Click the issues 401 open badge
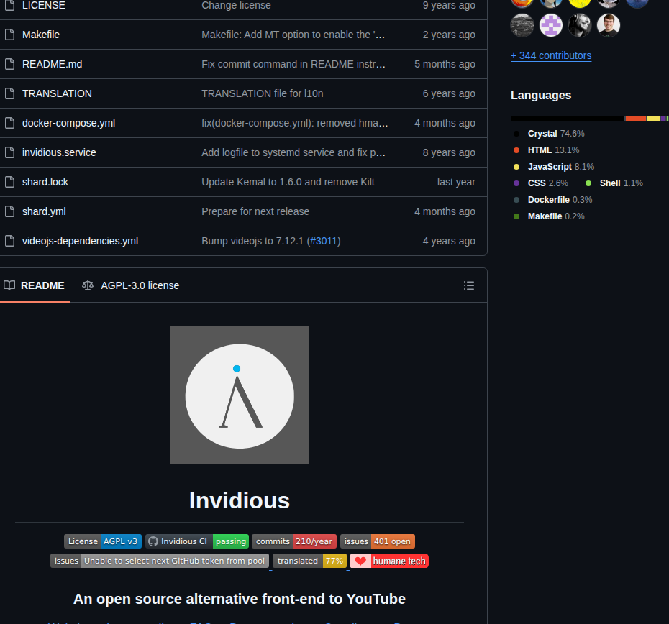 [x=378, y=541]
